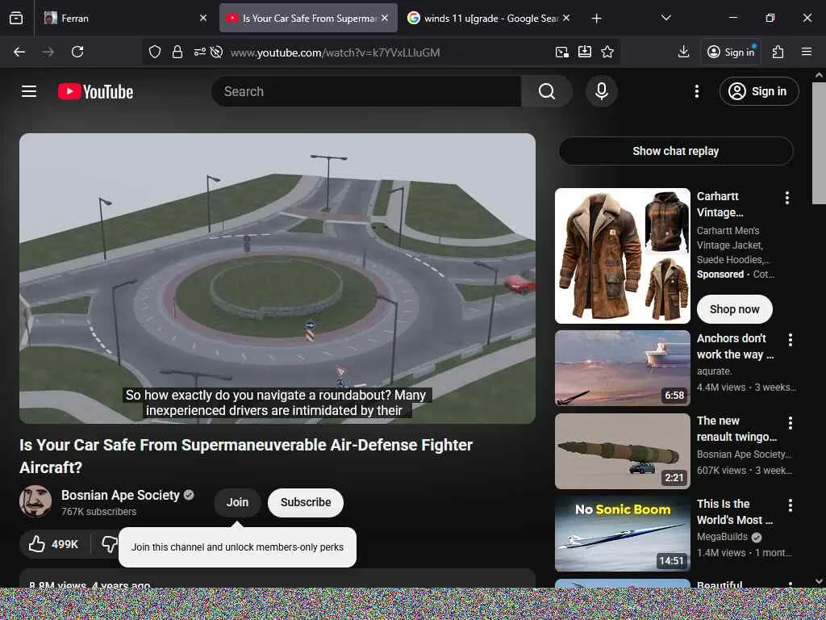Screen dimensions: 826x620
Task: Reload the current YouTube page
Action: pos(77,52)
